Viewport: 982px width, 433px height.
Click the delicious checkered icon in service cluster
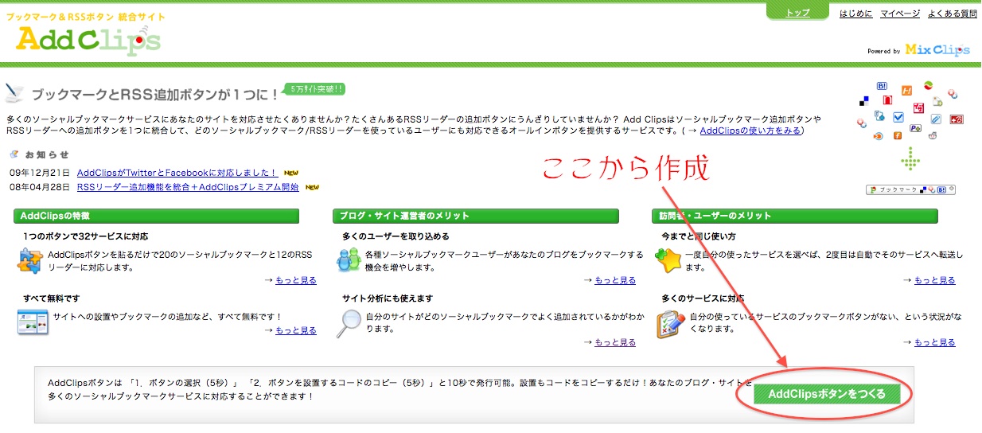pos(864,101)
